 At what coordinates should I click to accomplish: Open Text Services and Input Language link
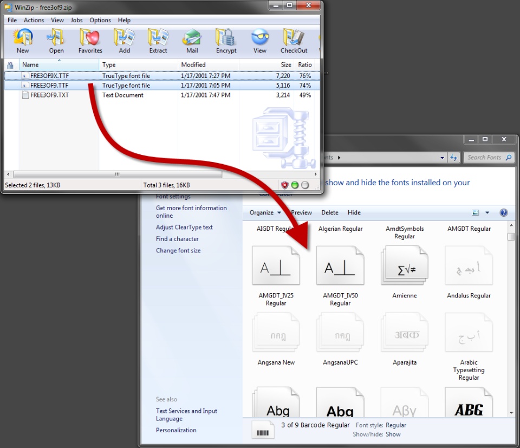(x=186, y=414)
